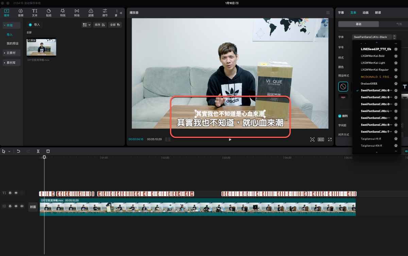Open the 滤镜 filters tab
The height and width of the screenshot is (256, 408).
[91, 13]
